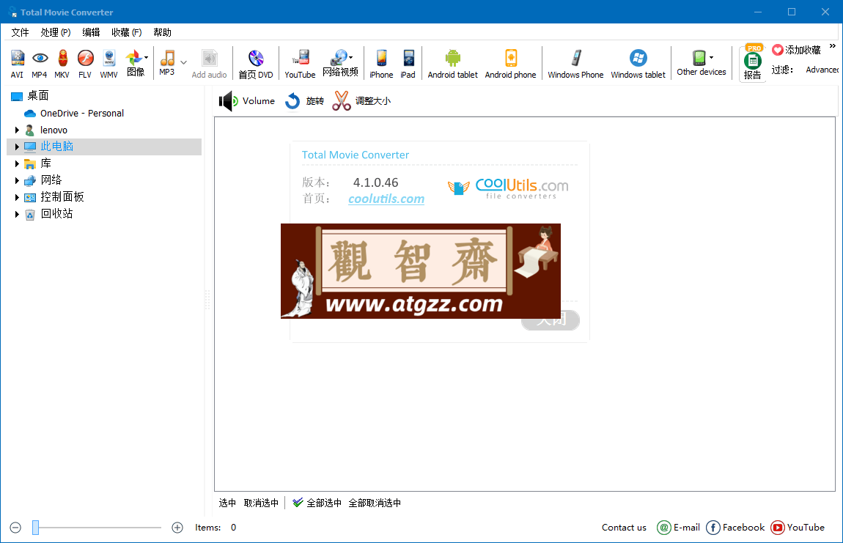Viewport: 843px width, 543px height.
Task: Open Facebook contact link
Action: point(735,528)
